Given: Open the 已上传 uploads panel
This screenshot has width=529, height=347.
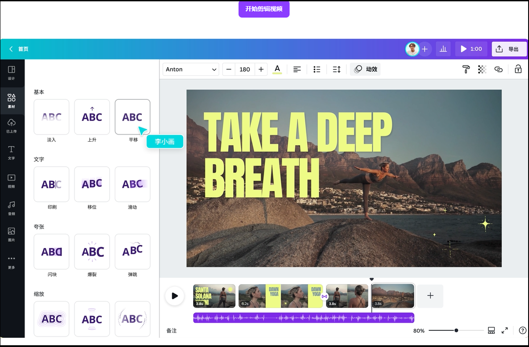Looking at the screenshot, I should (12, 127).
